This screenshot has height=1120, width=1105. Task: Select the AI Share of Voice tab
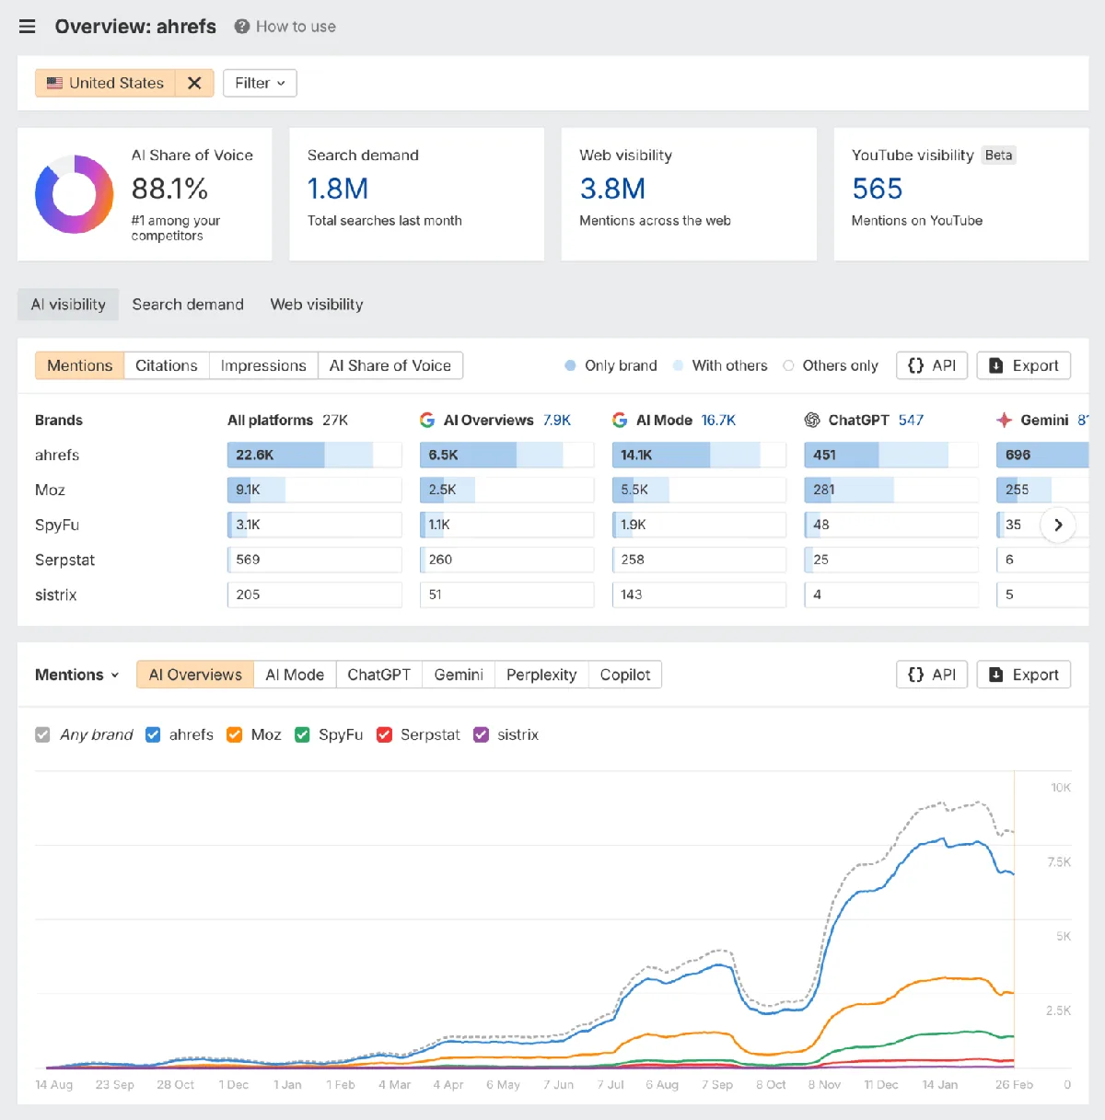pyautogui.click(x=390, y=365)
